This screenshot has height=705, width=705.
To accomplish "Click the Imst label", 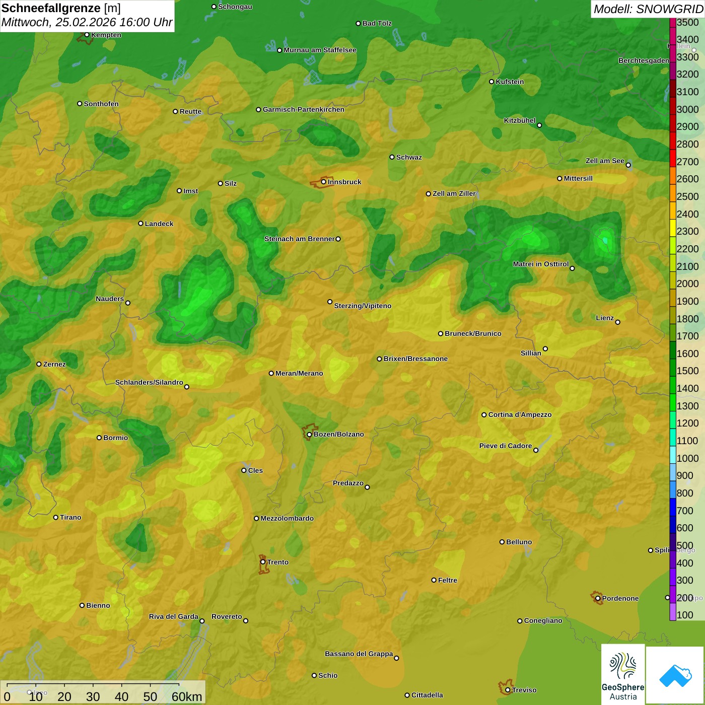I will click(191, 191).
